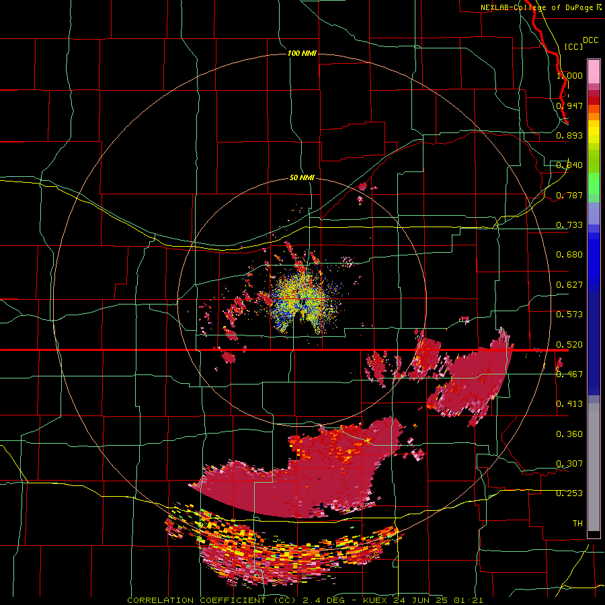The height and width of the screenshot is (605, 605).
Task: Click the 0.733 legend value
Action: (569, 225)
